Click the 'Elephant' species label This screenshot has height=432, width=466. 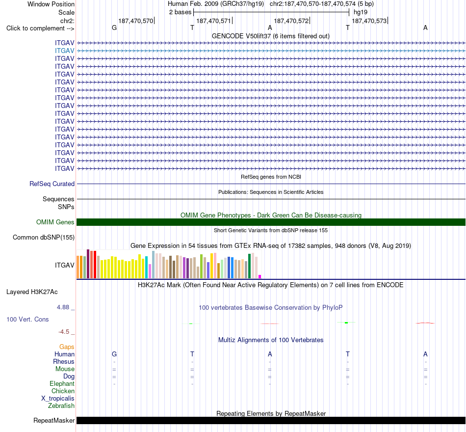click(62, 384)
